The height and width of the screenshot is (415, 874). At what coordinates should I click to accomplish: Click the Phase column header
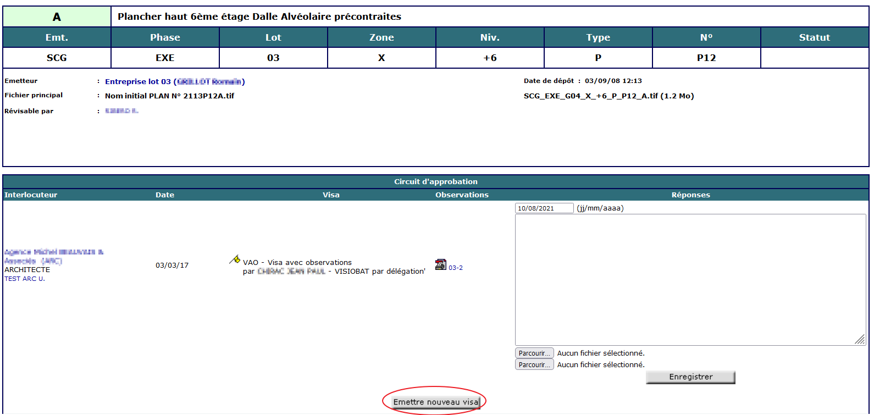click(165, 37)
